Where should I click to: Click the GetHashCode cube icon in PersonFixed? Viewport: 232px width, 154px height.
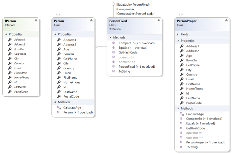pos(114,52)
